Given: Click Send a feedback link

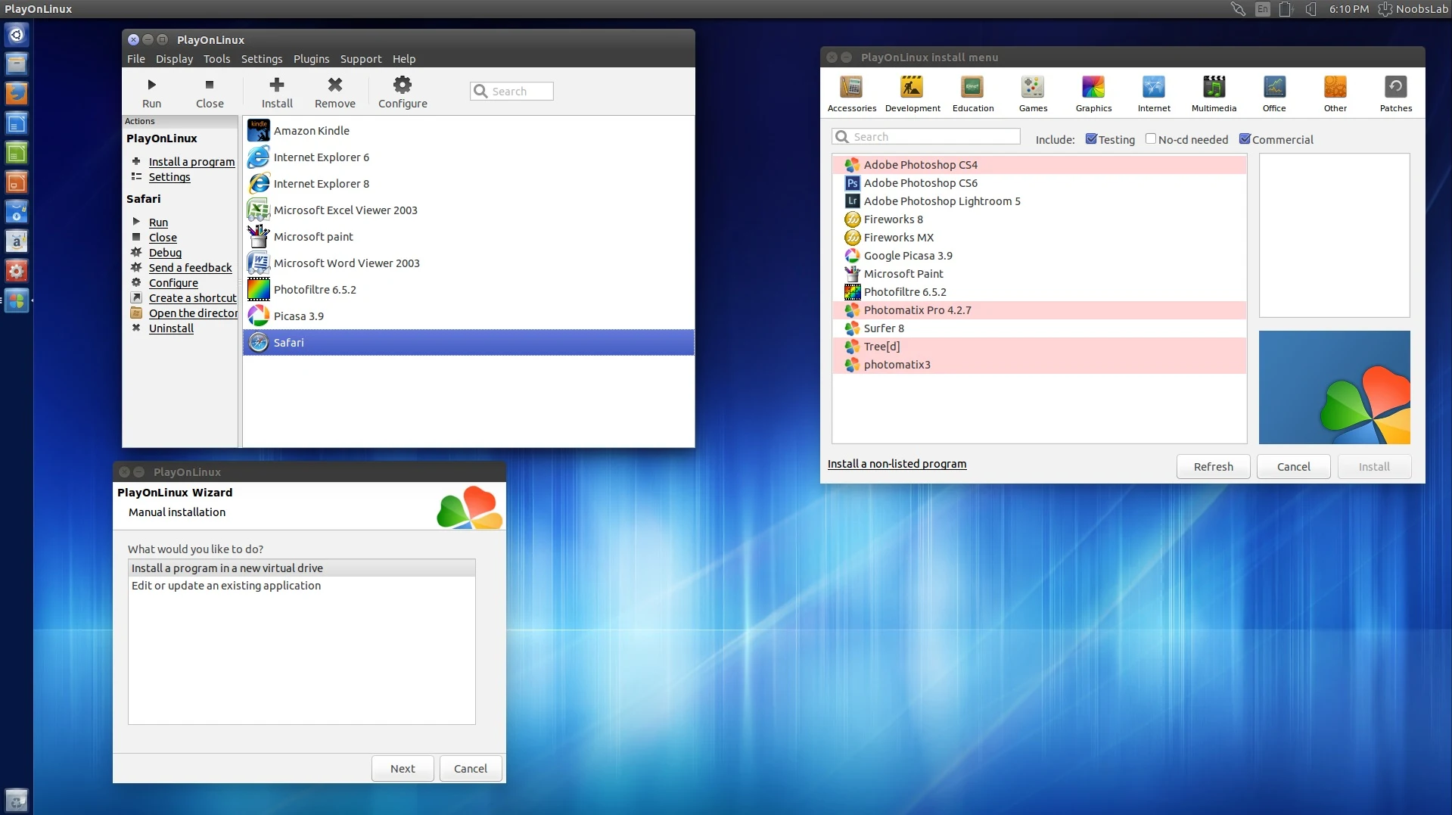Looking at the screenshot, I should click(190, 268).
